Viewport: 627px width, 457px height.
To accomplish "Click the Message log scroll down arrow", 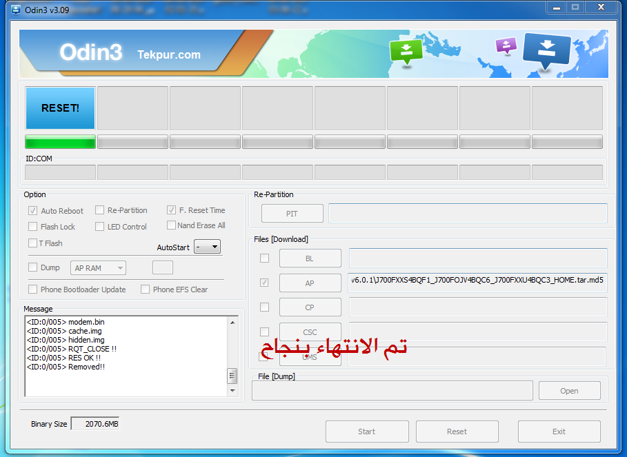I will pos(232,391).
